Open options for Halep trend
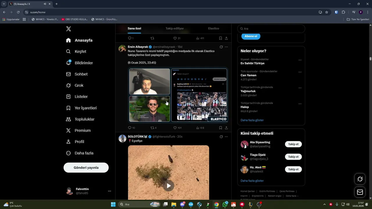This screenshot has width=372, height=209. [300, 104]
